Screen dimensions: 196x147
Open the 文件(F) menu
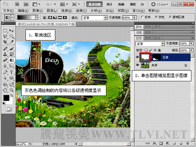[x=8, y=11]
